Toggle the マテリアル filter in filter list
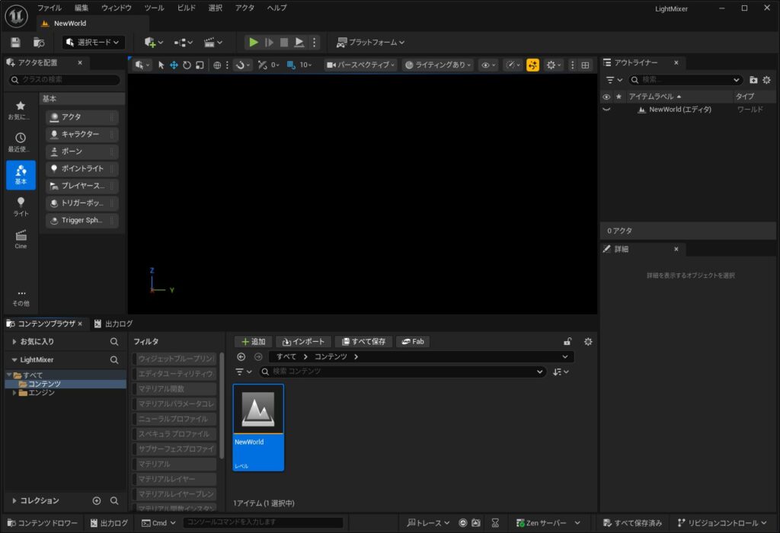780x533 pixels. click(175, 464)
